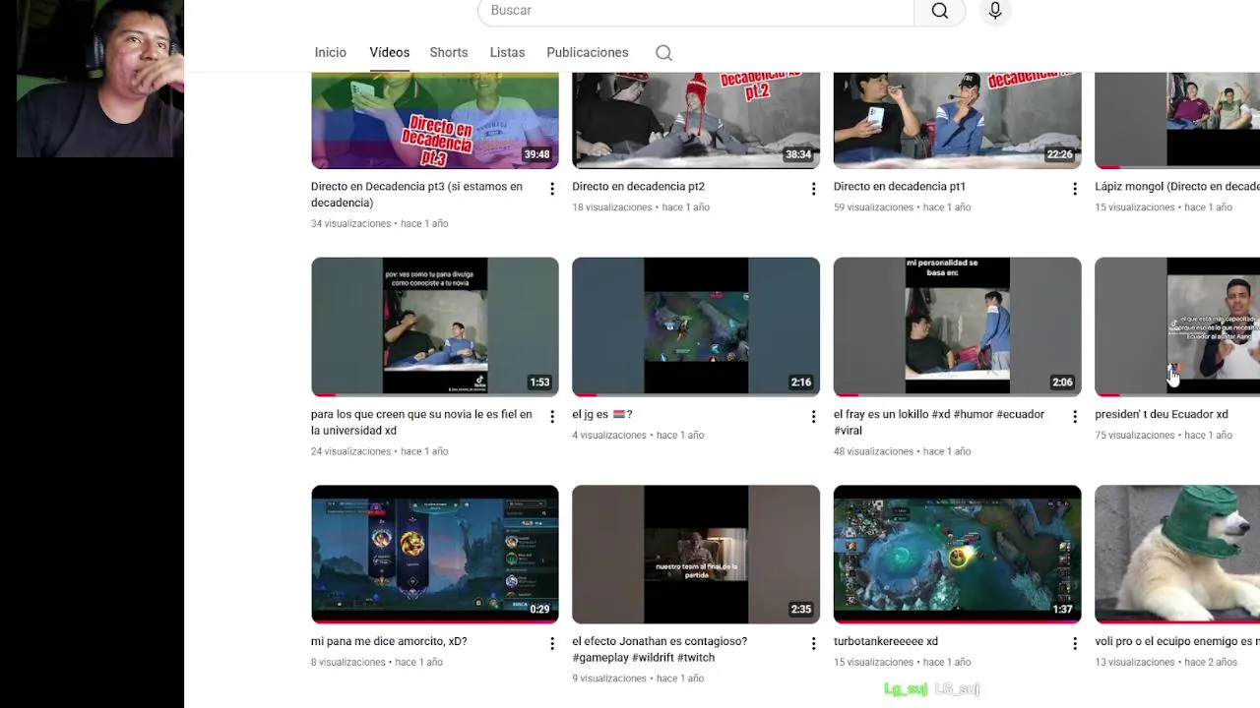Play the 1:53 novia universidad thumbnail
This screenshot has height=708, width=1260.
(x=435, y=326)
